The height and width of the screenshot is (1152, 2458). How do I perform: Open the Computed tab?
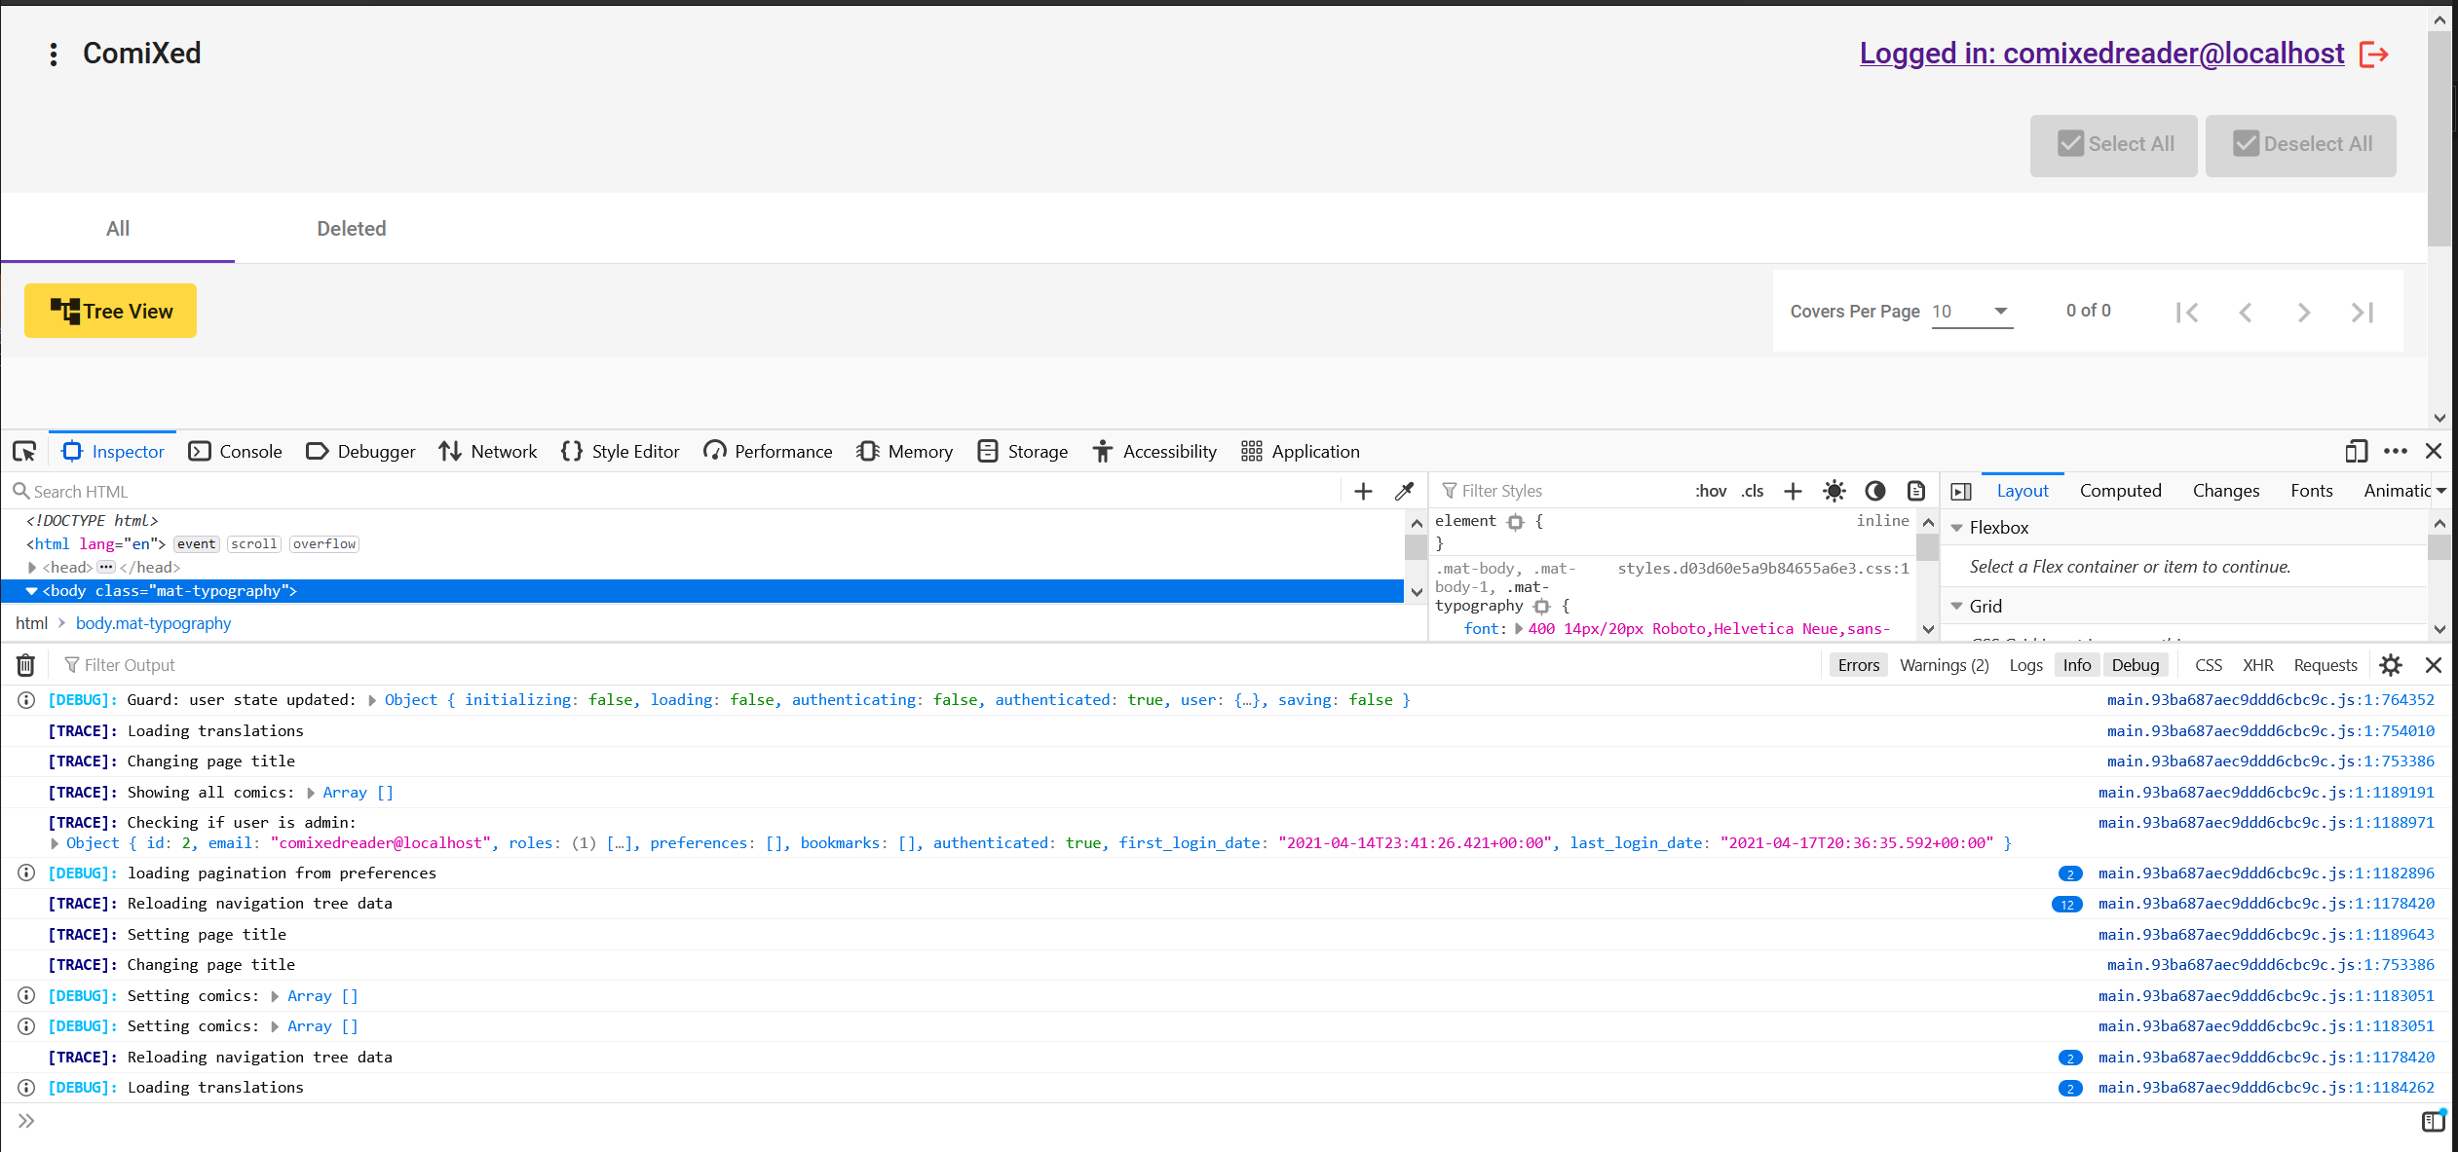pyautogui.click(x=2121, y=490)
